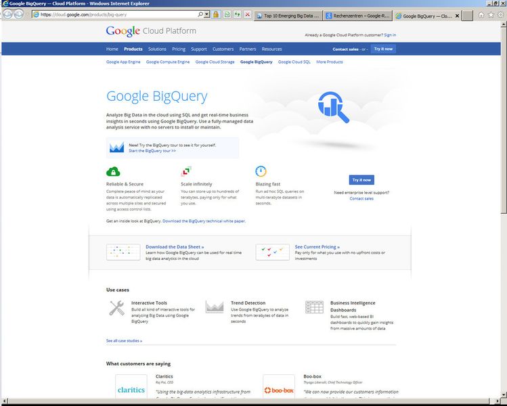The image size is (507, 406).
Task: Click Start the BigQuery tour link
Action: [152, 151]
